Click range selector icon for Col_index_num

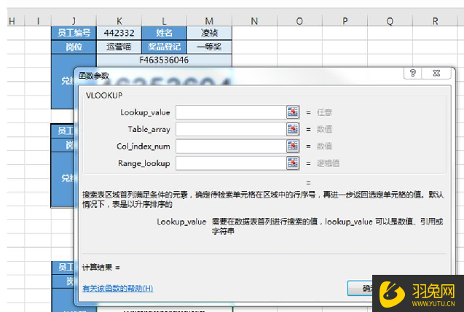293,146
